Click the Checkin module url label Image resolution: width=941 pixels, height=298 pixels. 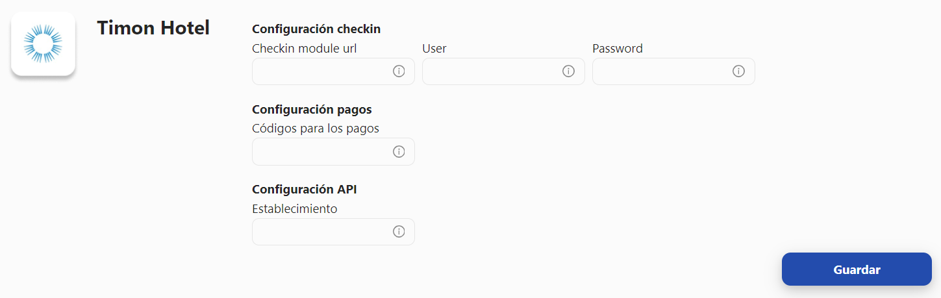(x=305, y=48)
